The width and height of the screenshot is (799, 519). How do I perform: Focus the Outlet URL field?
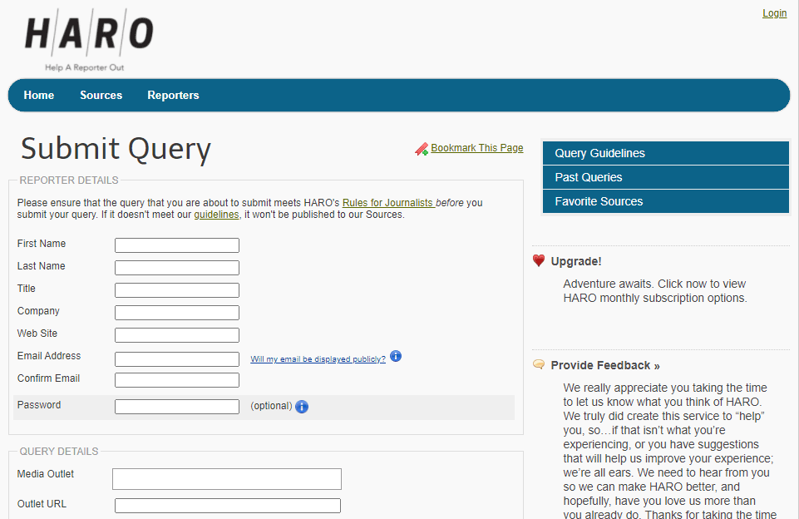[x=228, y=506]
